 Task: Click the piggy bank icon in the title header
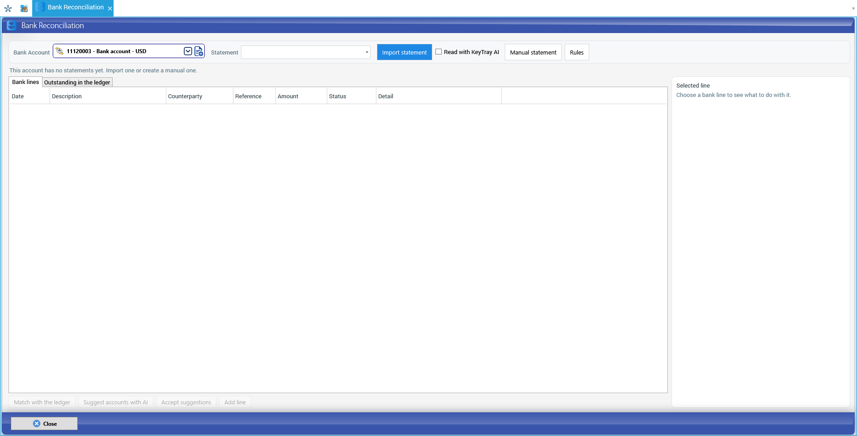tap(12, 25)
